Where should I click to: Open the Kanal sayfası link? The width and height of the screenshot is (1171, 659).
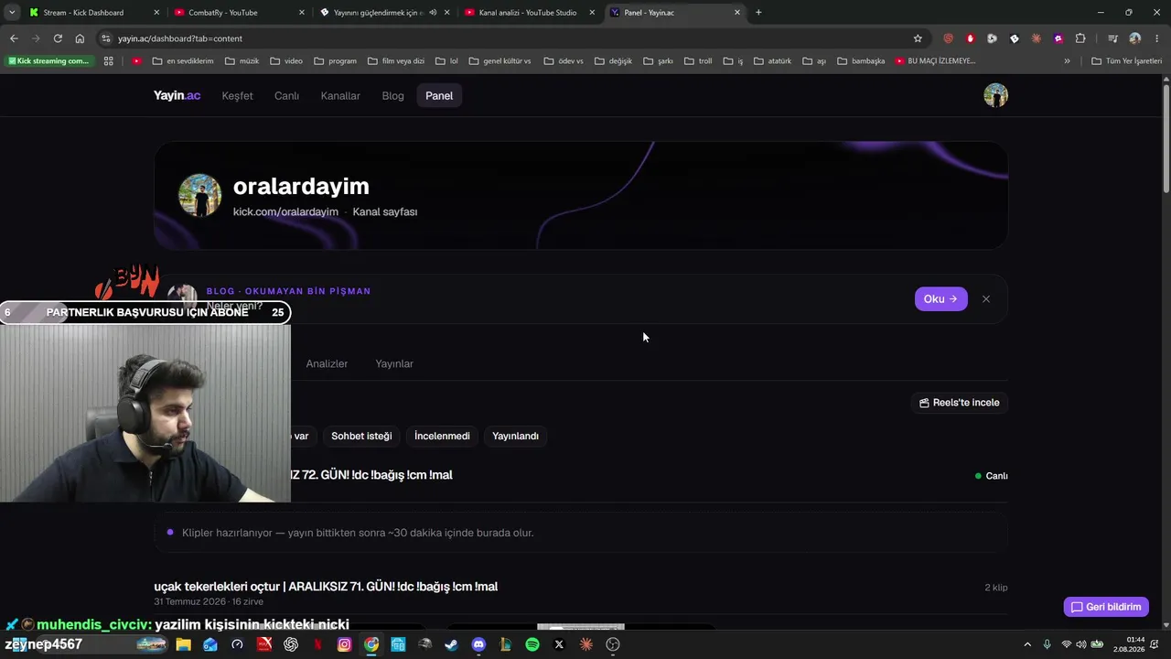[x=385, y=211]
